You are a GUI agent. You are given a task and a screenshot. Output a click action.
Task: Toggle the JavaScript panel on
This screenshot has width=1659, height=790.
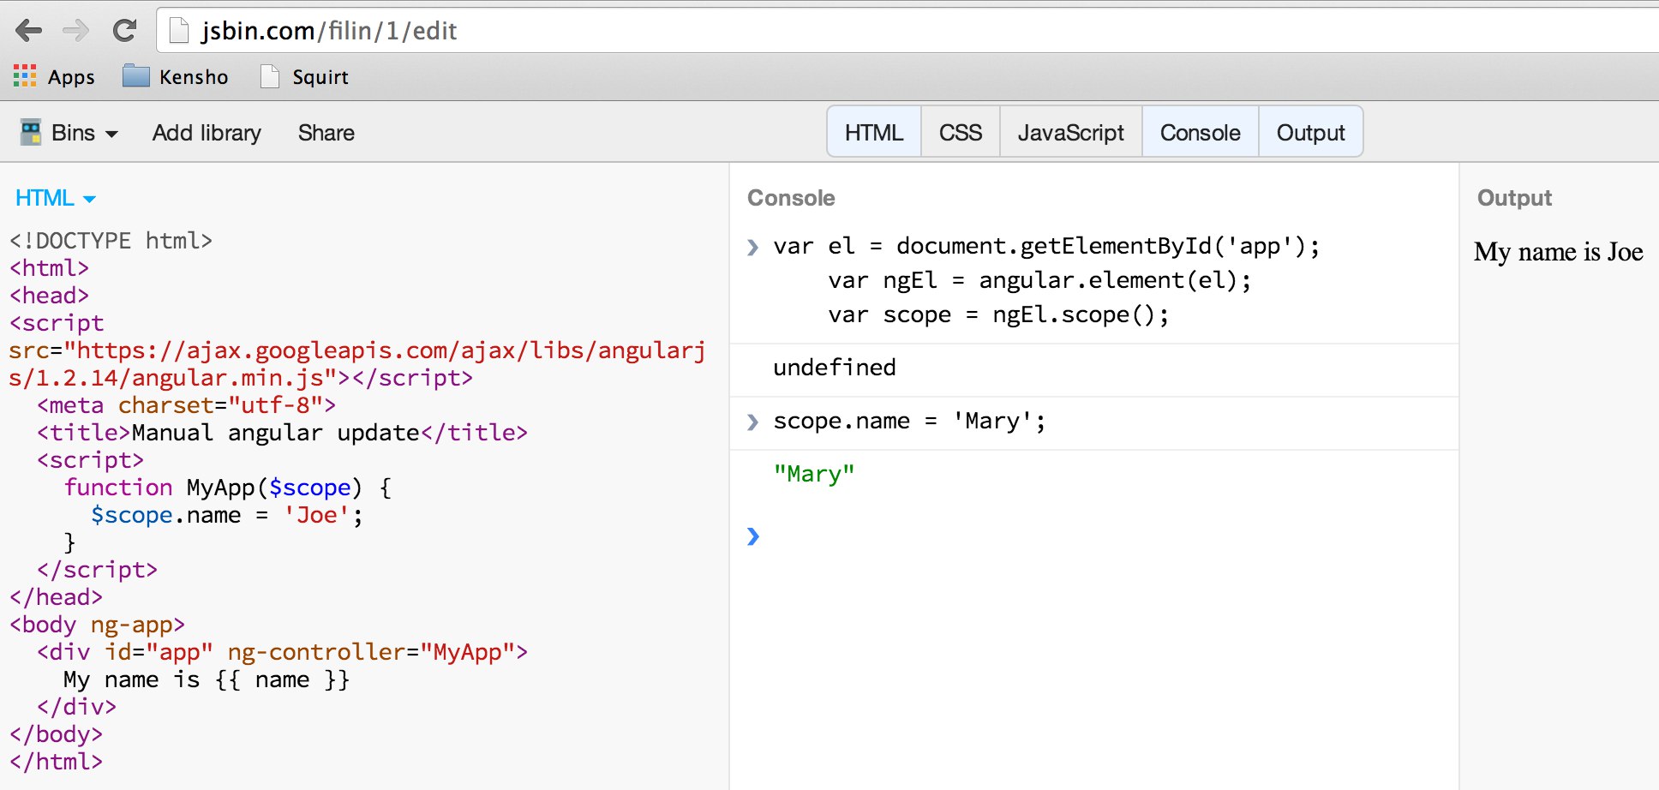tap(1071, 132)
